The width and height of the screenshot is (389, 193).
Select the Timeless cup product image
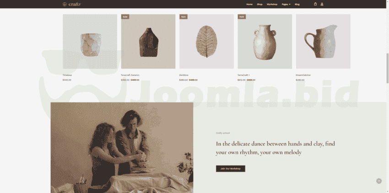point(90,42)
